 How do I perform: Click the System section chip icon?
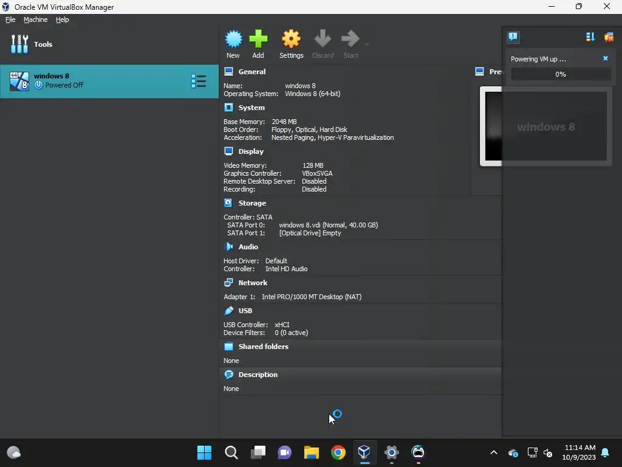click(x=228, y=107)
